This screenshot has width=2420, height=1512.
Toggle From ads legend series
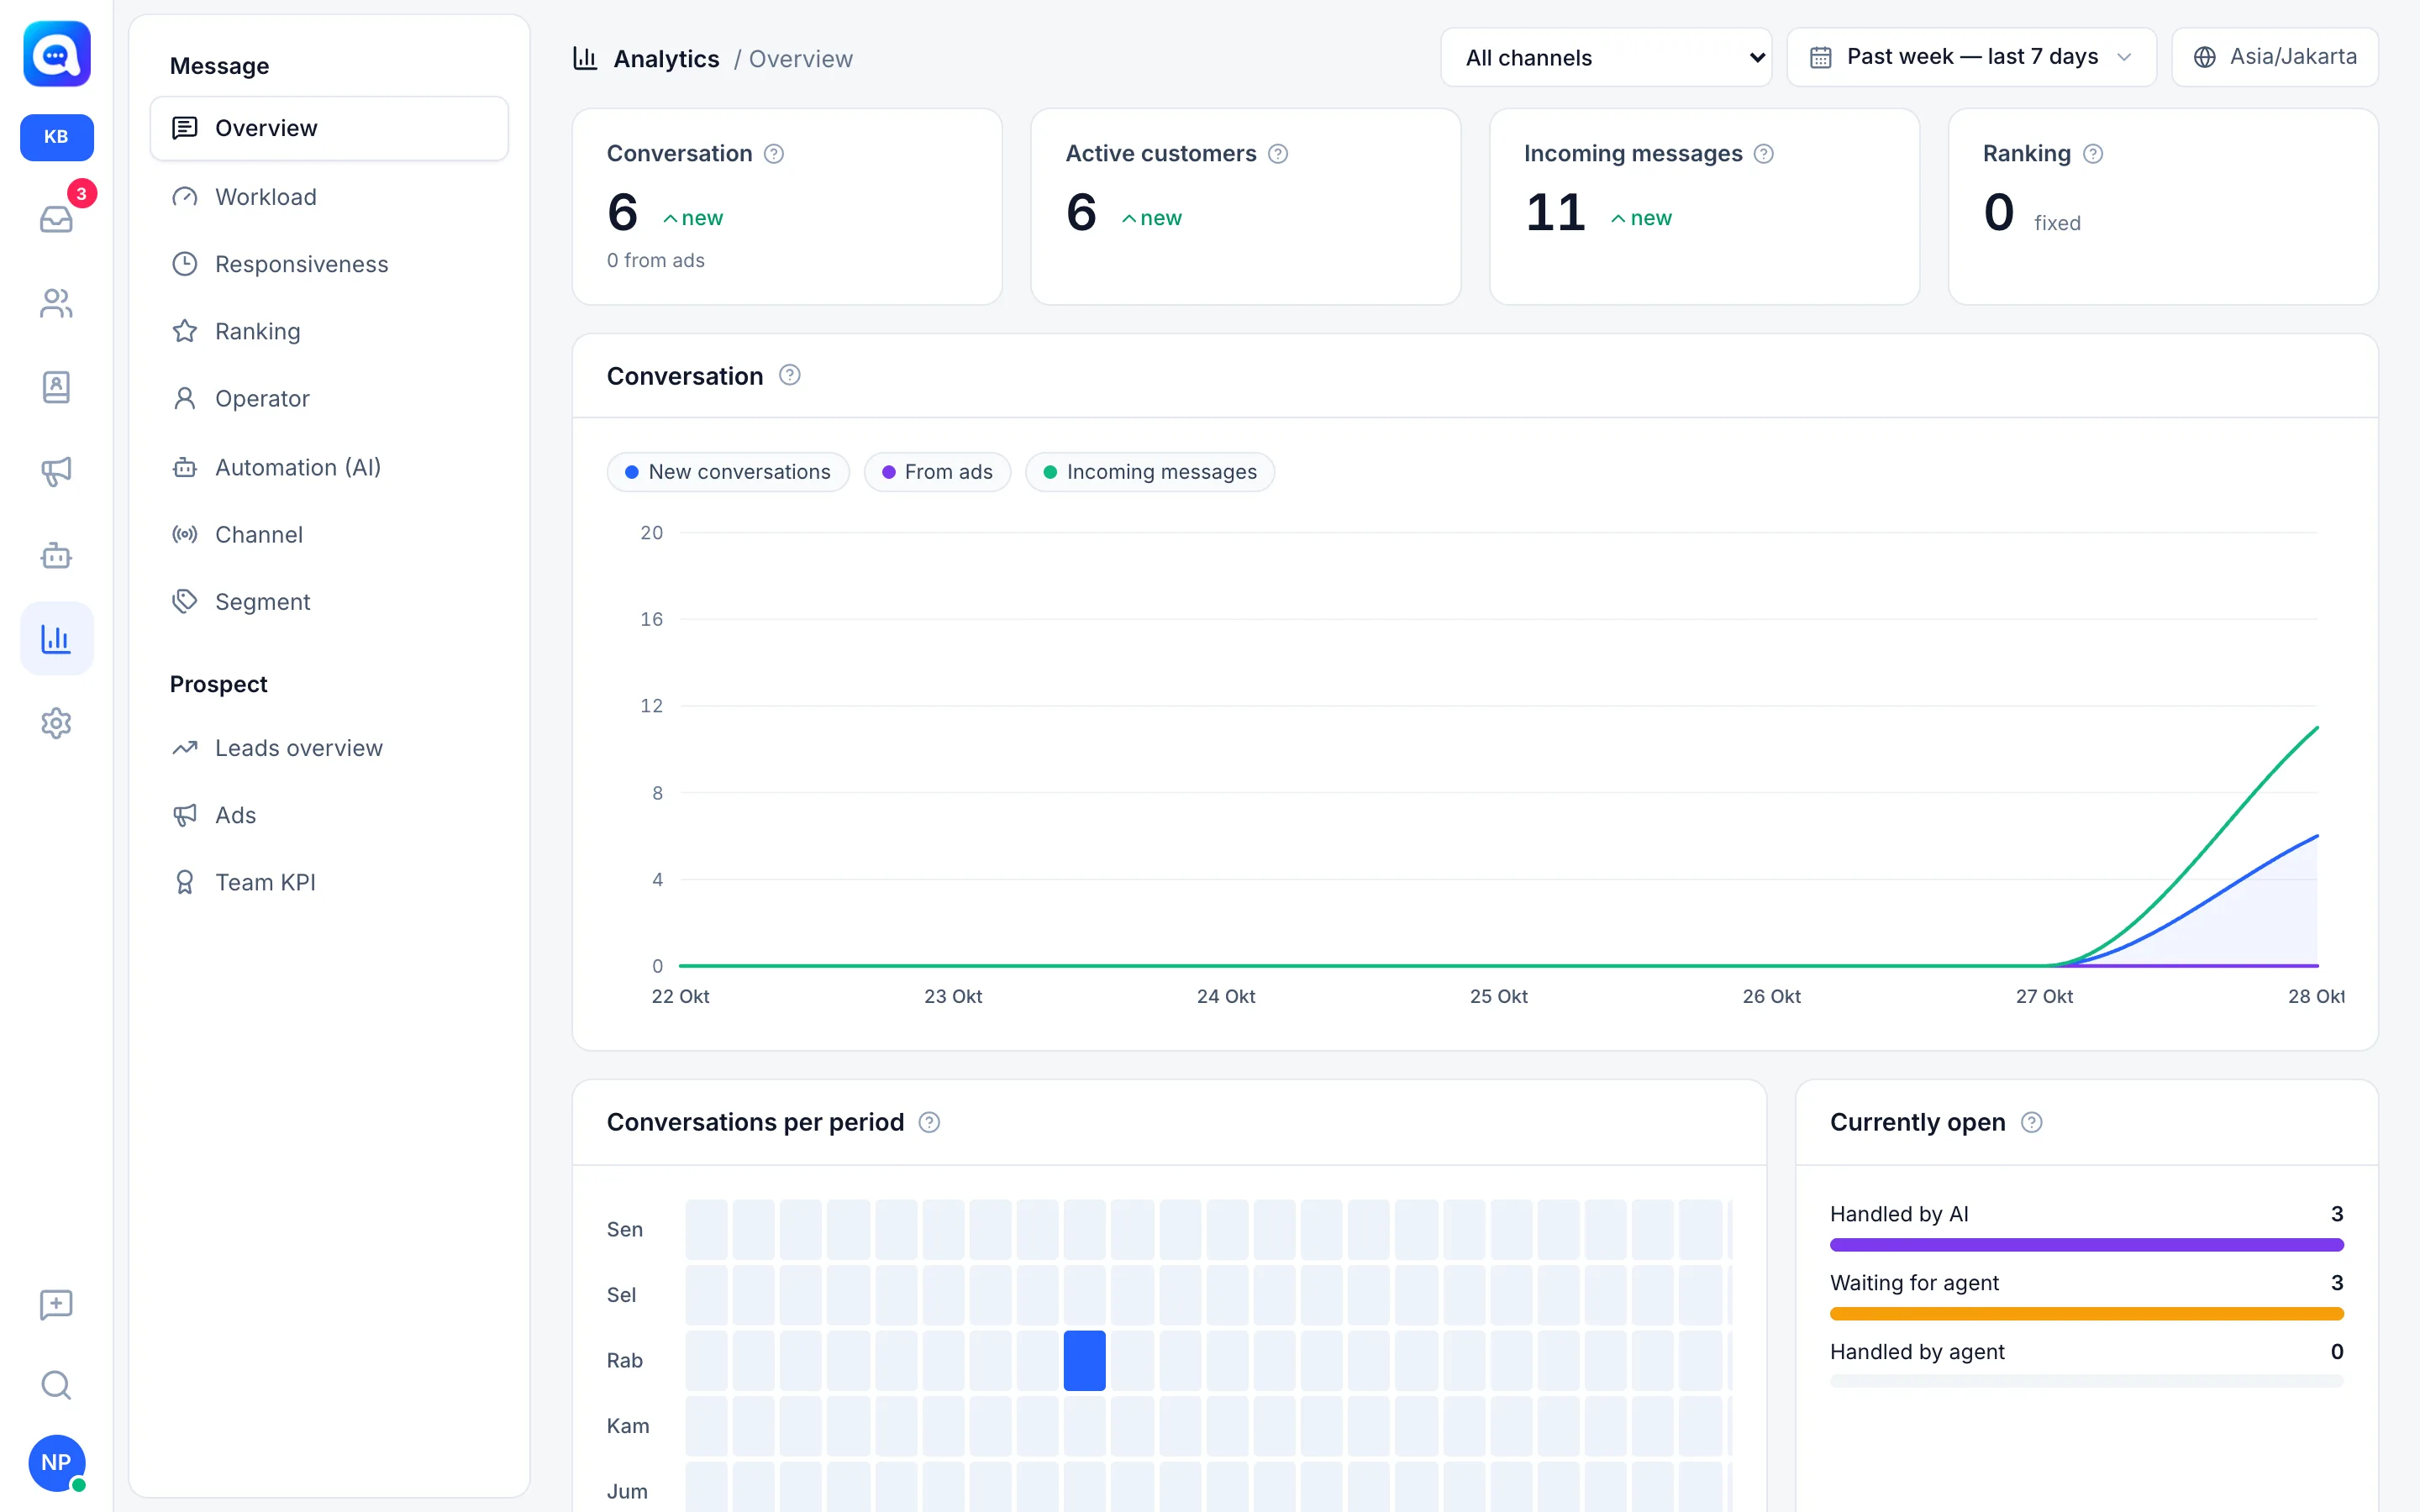tap(937, 472)
